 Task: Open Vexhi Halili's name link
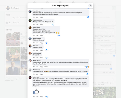click(x=36, y=77)
